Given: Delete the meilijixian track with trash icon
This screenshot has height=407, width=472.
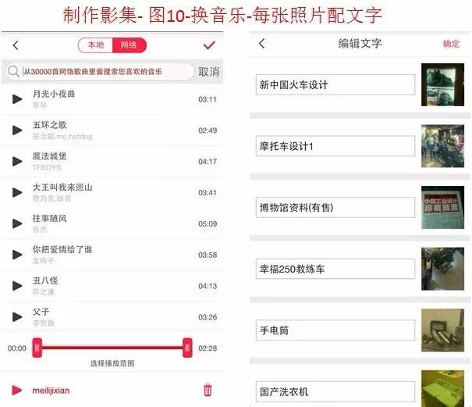Looking at the screenshot, I should [x=208, y=390].
